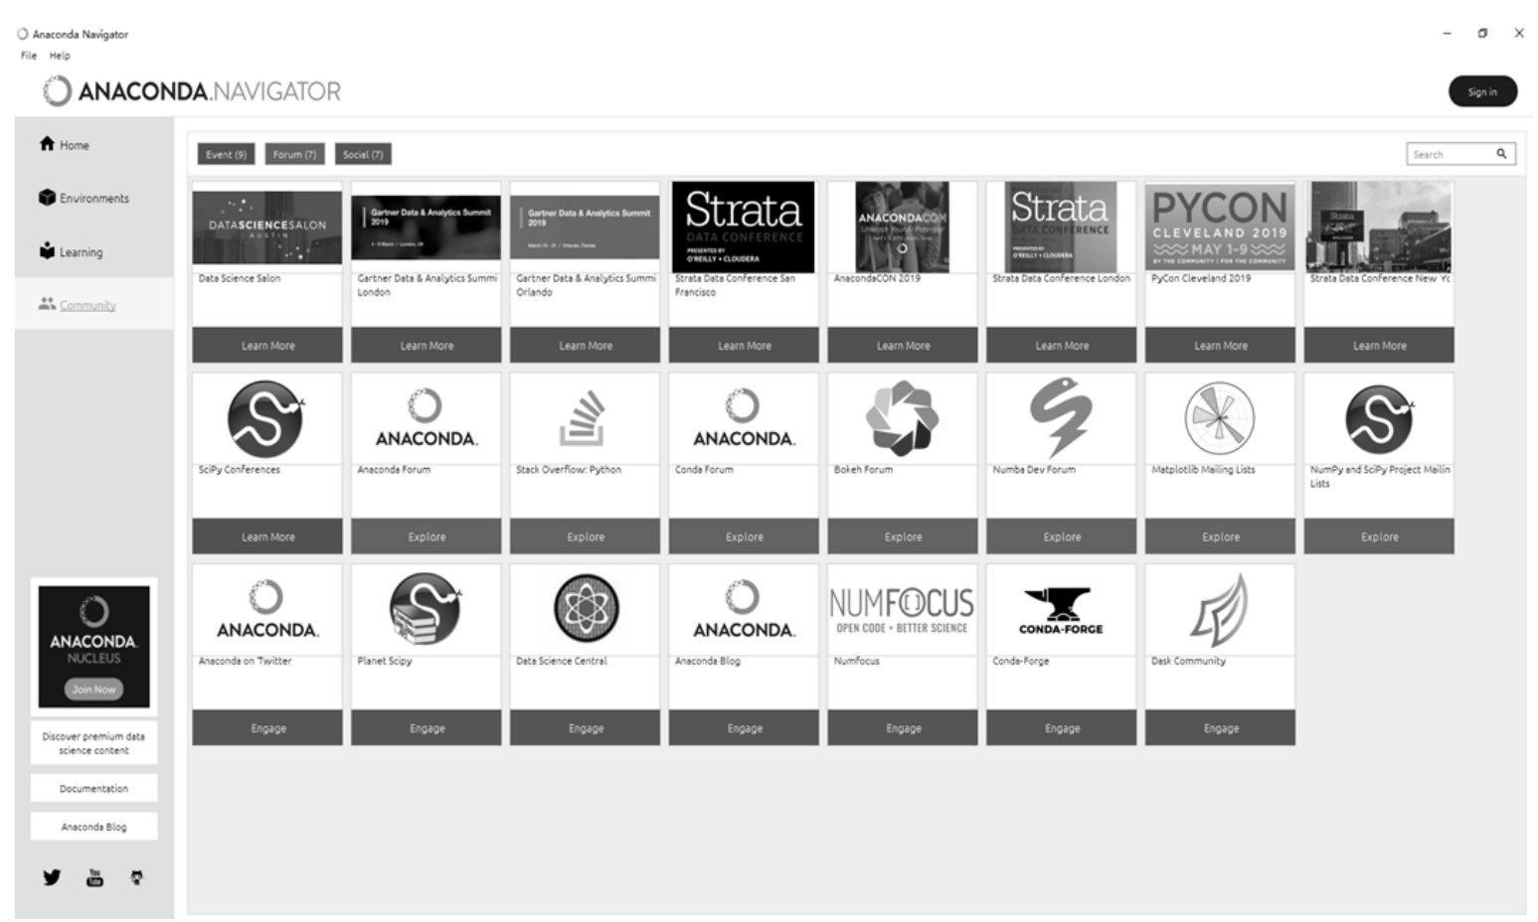This screenshot has width=1538, height=922.
Task: Open the Help menu
Action: pyautogui.click(x=60, y=56)
